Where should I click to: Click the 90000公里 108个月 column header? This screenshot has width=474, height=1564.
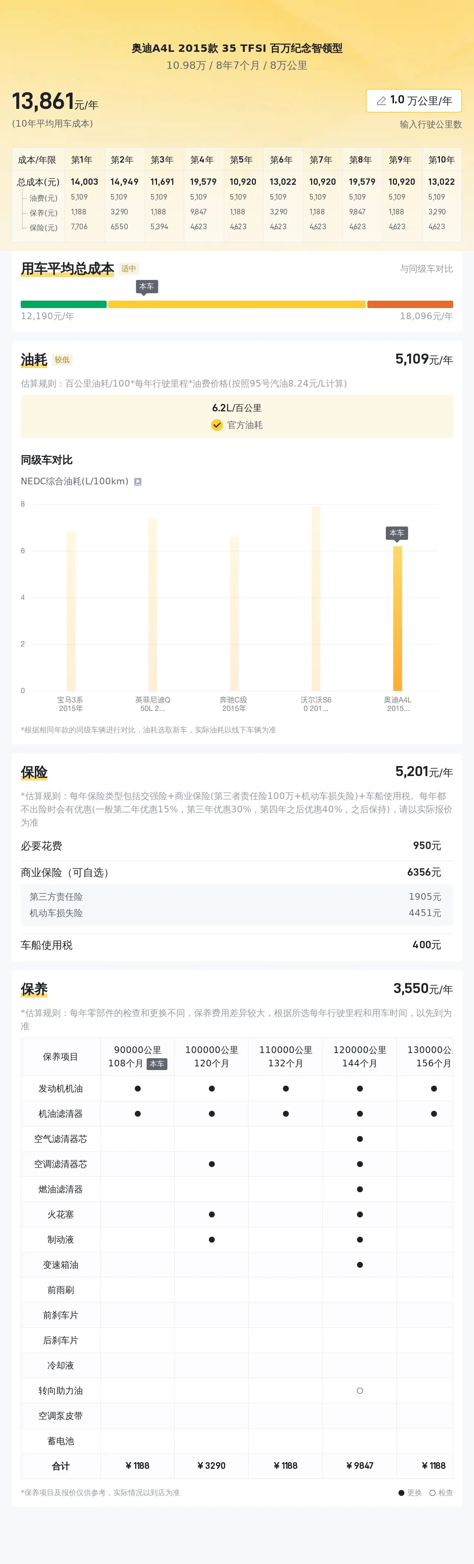point(138,1056)
